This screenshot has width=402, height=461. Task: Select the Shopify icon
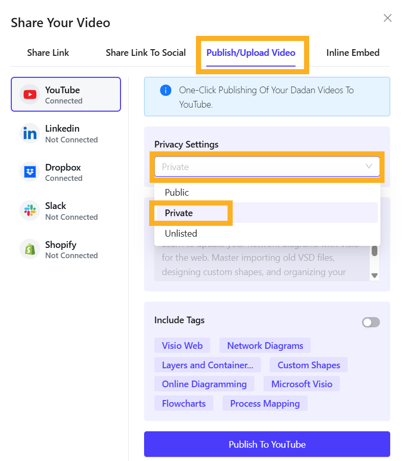coord(29,249)
